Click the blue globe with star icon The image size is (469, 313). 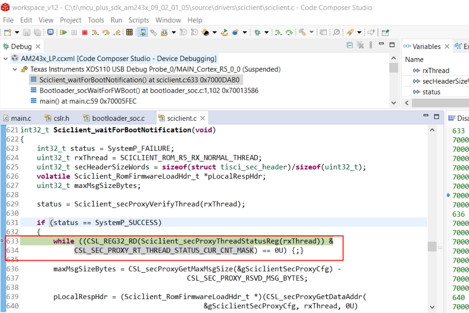click(236, 32)
